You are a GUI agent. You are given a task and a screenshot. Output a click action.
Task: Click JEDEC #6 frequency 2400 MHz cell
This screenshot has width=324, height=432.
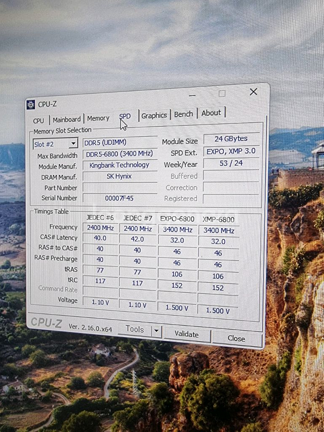pyautogui.click(x=100, y=228)
